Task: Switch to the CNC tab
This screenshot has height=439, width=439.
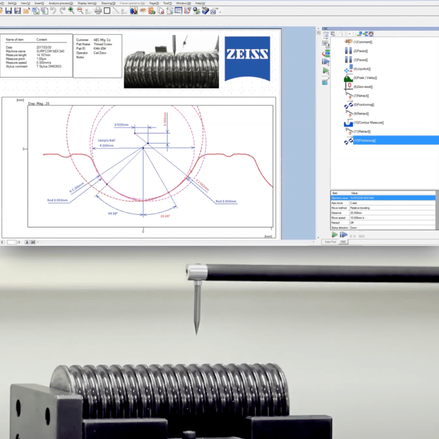Action: [344, 242]
